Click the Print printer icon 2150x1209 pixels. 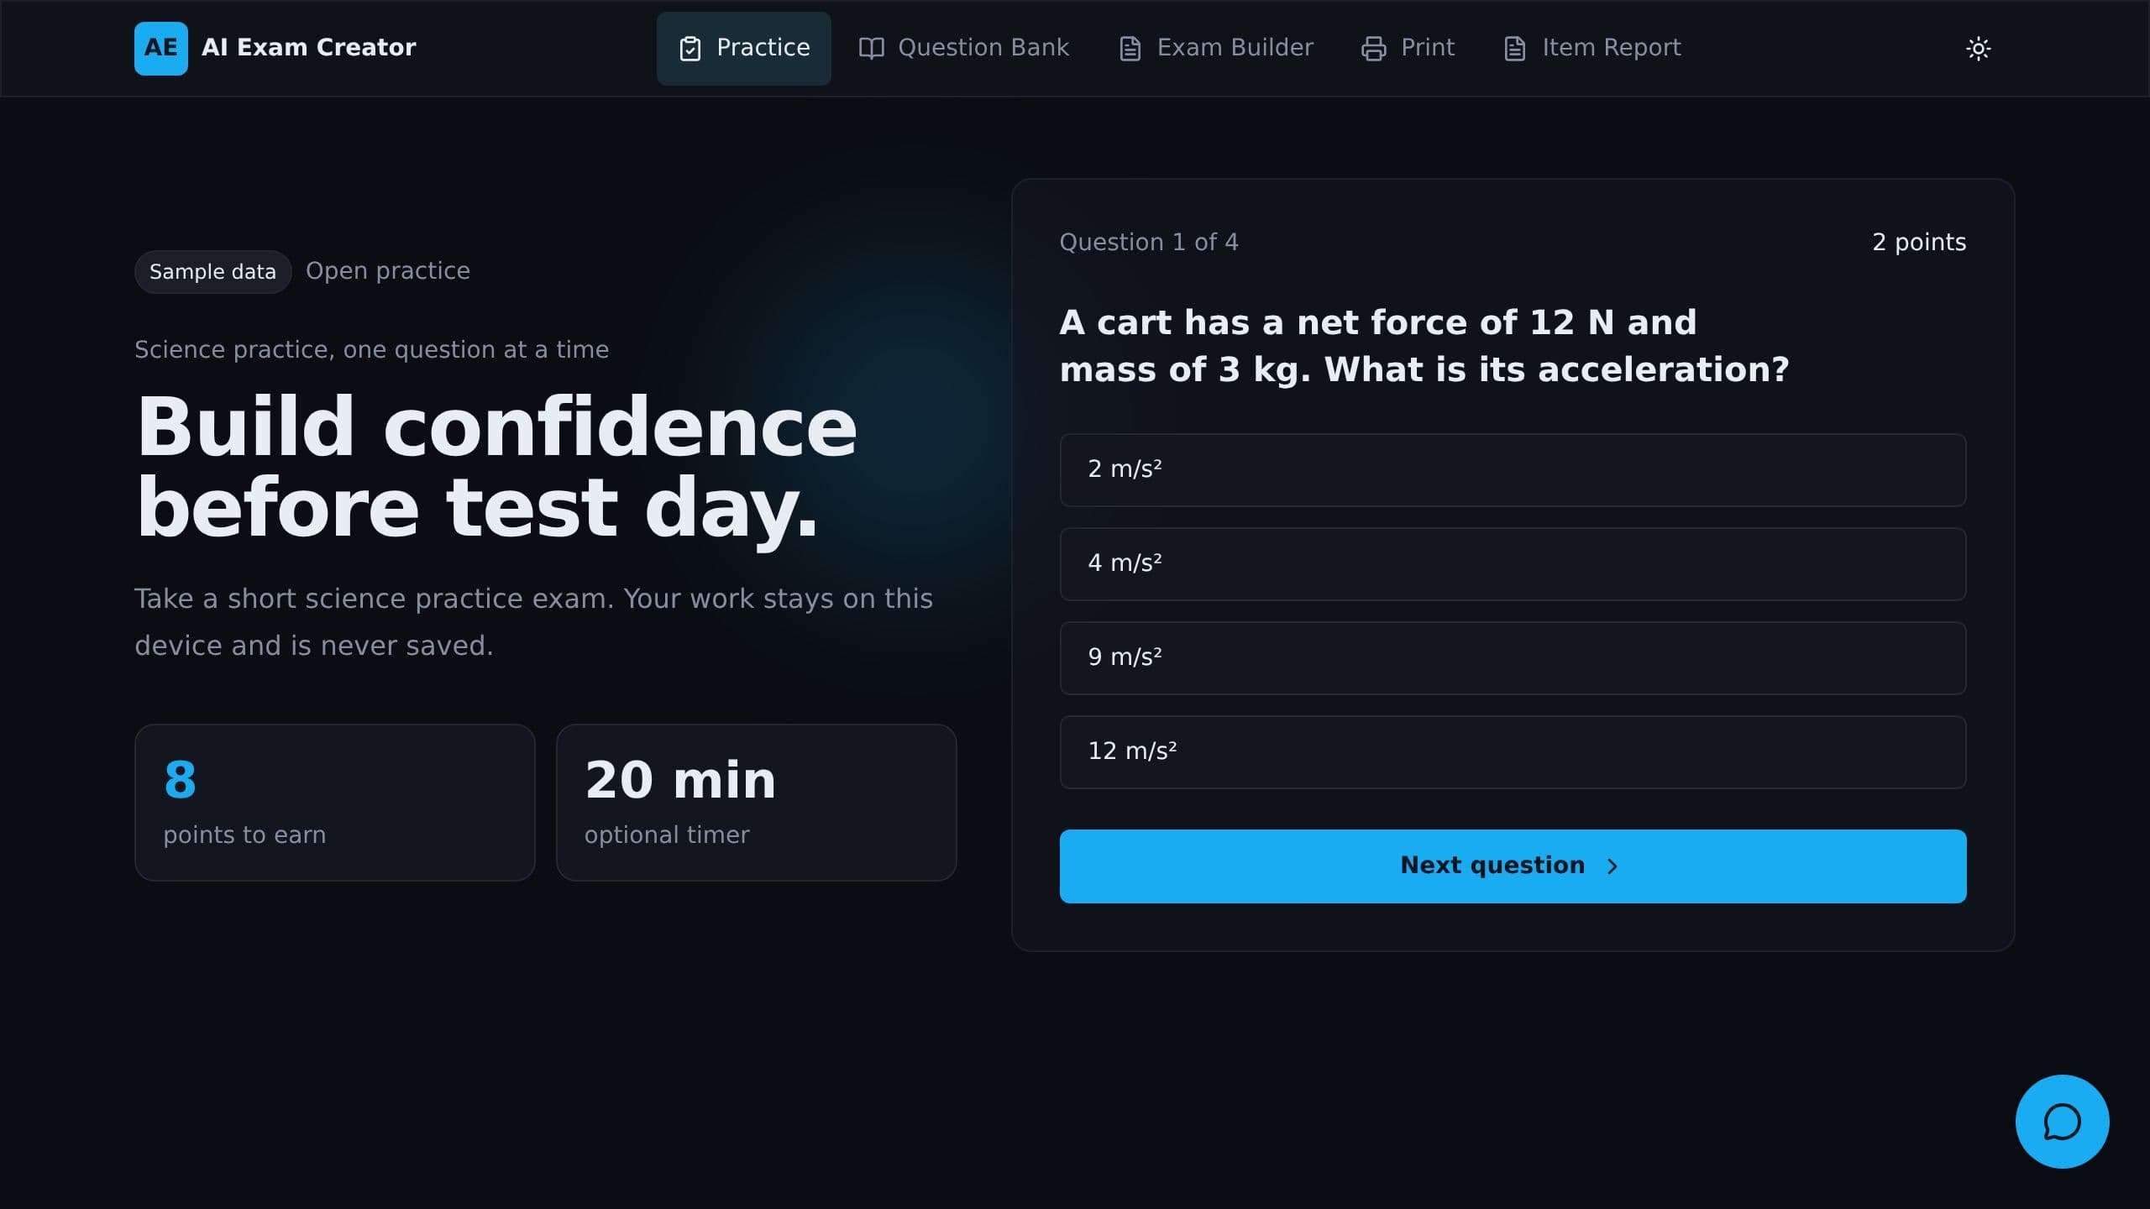tap(1373, 48)
